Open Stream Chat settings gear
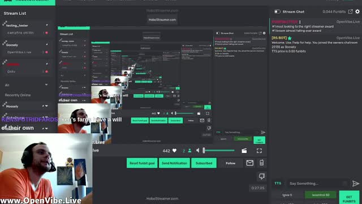This screenshot has width=362, height=204. [x=357, y=11]
